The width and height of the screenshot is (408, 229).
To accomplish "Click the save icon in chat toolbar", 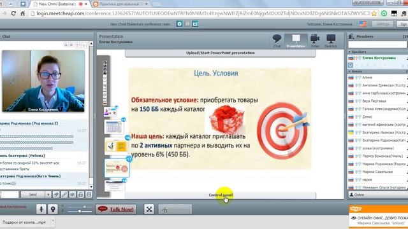I will click(x=89, y=194).
